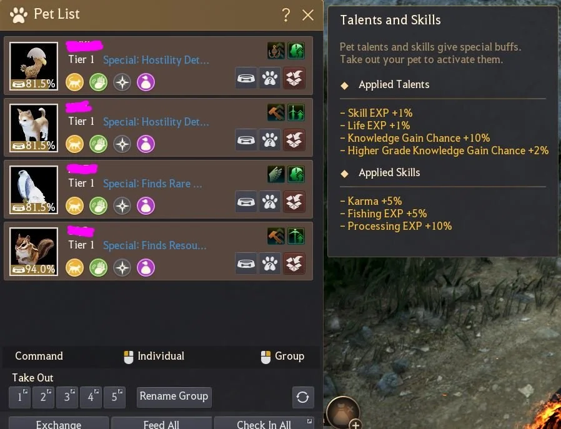Viewport: 561px width, 429px height.
Task: Toggle yellow follow icon on chipmunk pet row
Action: pos(75,268)
